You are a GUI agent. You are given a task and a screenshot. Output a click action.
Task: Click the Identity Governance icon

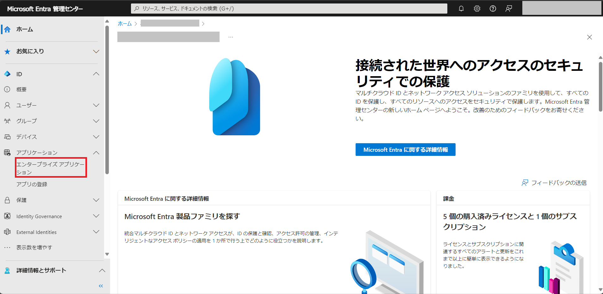[x=7, y=216]
